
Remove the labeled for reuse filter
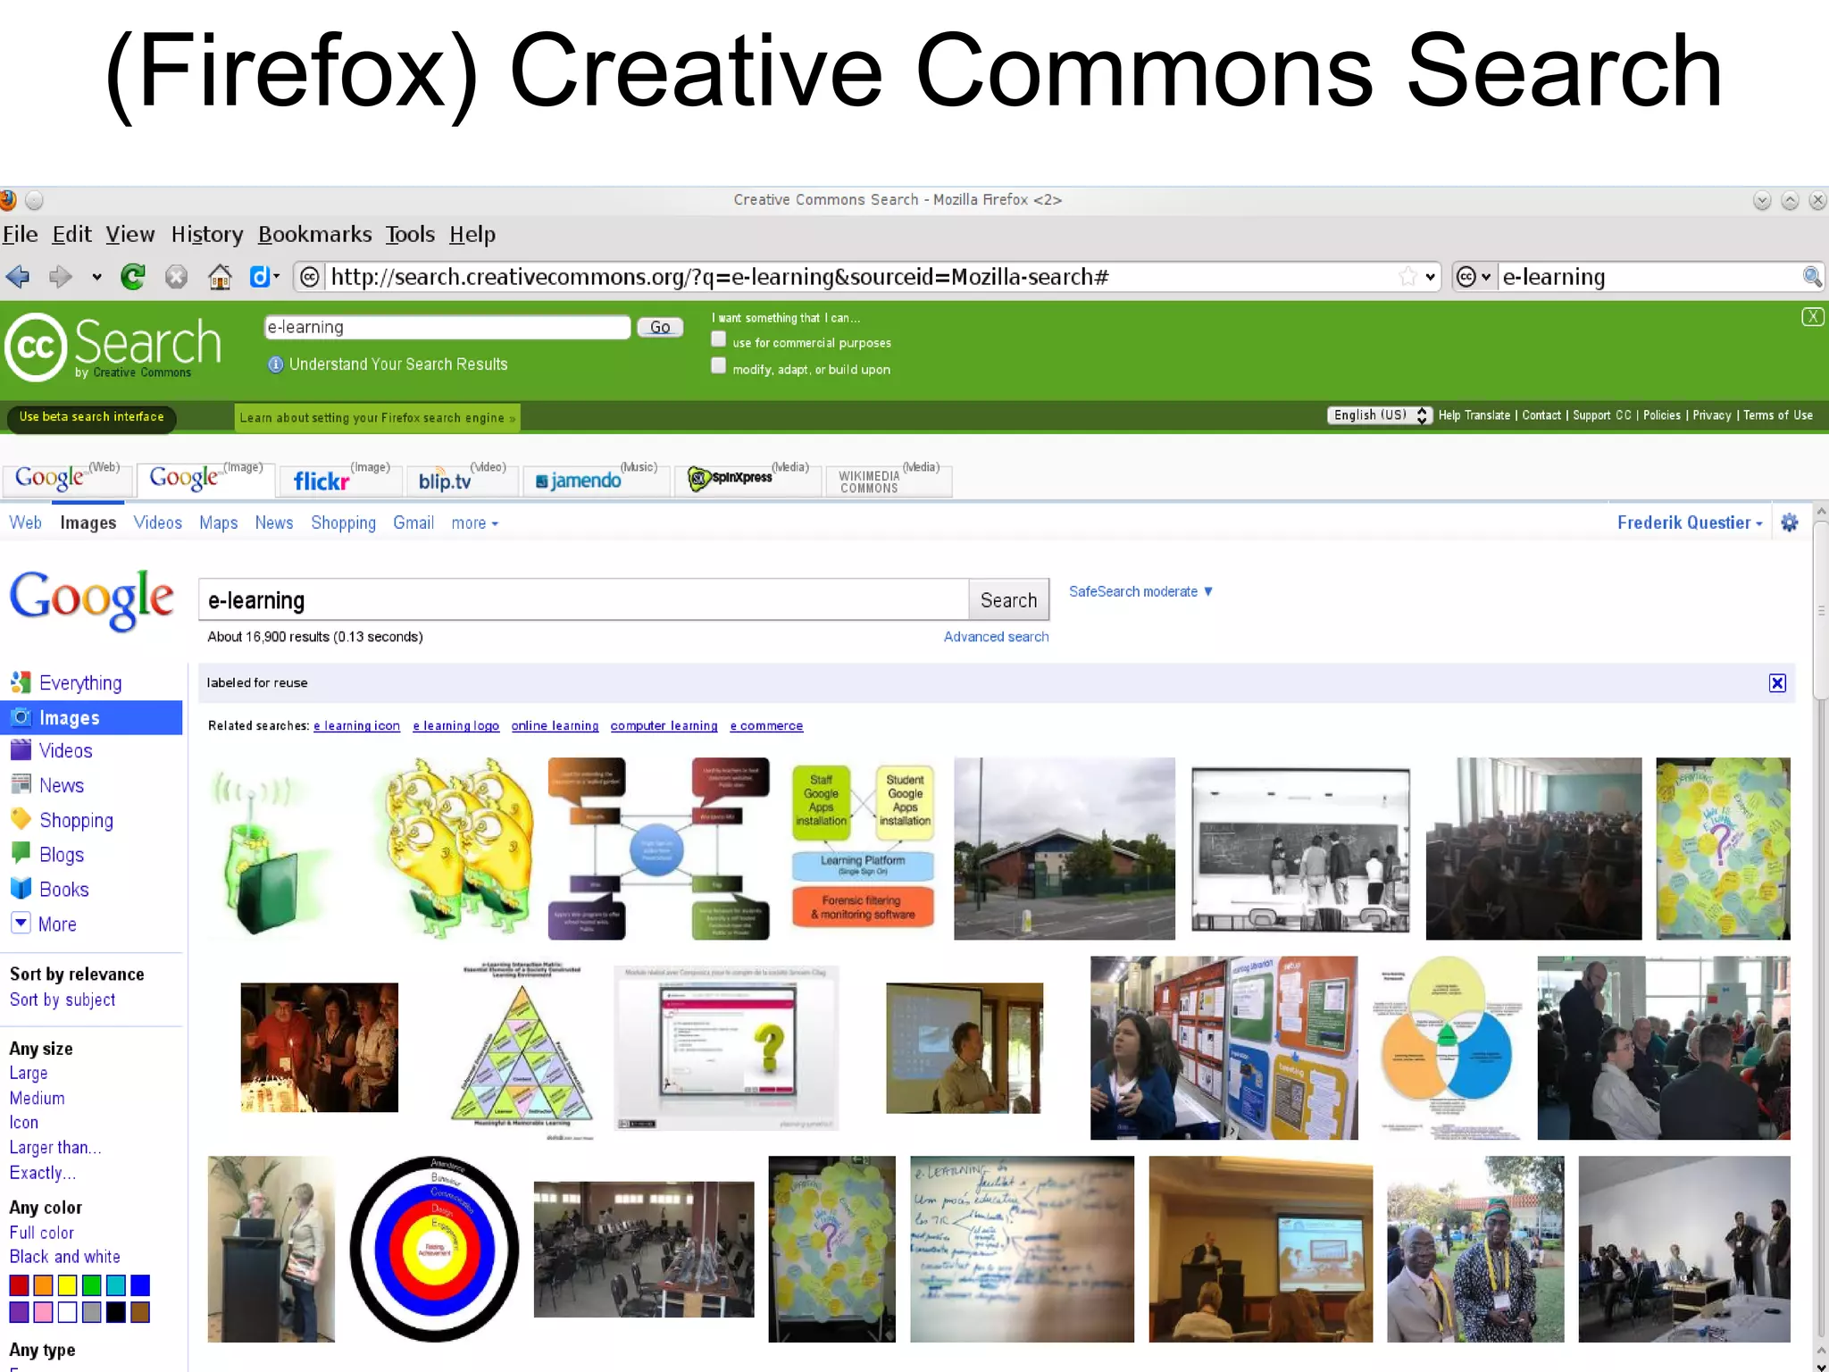1777,683
